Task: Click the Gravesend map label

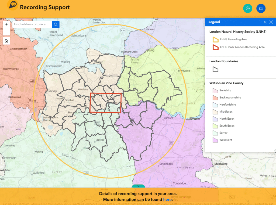Action: click(194, 119)
